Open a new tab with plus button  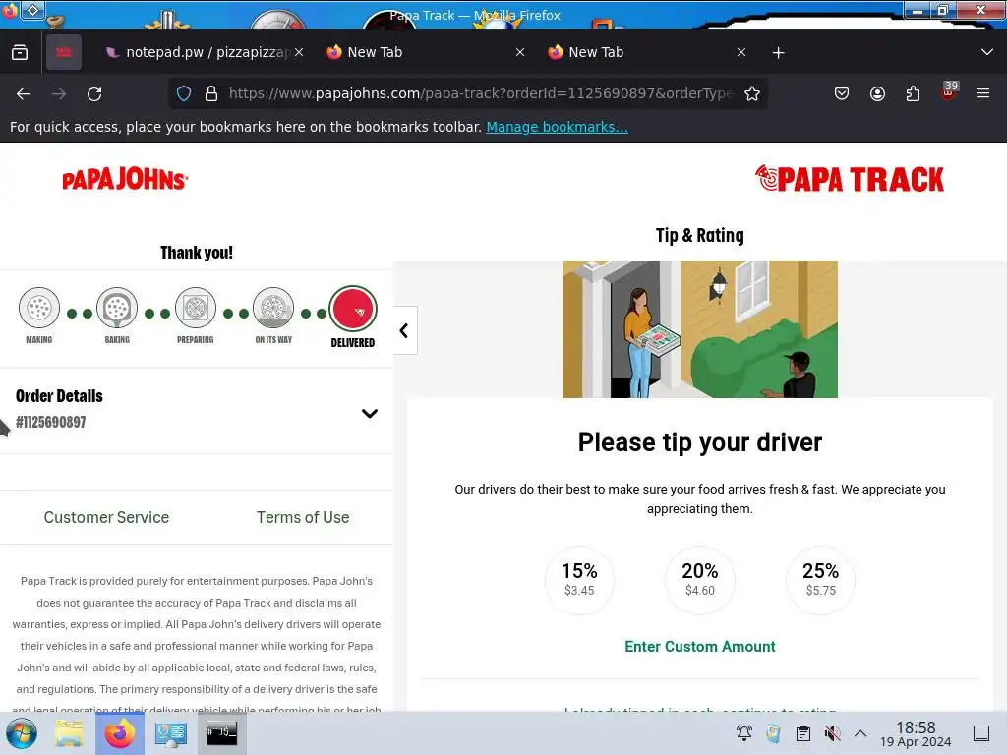778,53
